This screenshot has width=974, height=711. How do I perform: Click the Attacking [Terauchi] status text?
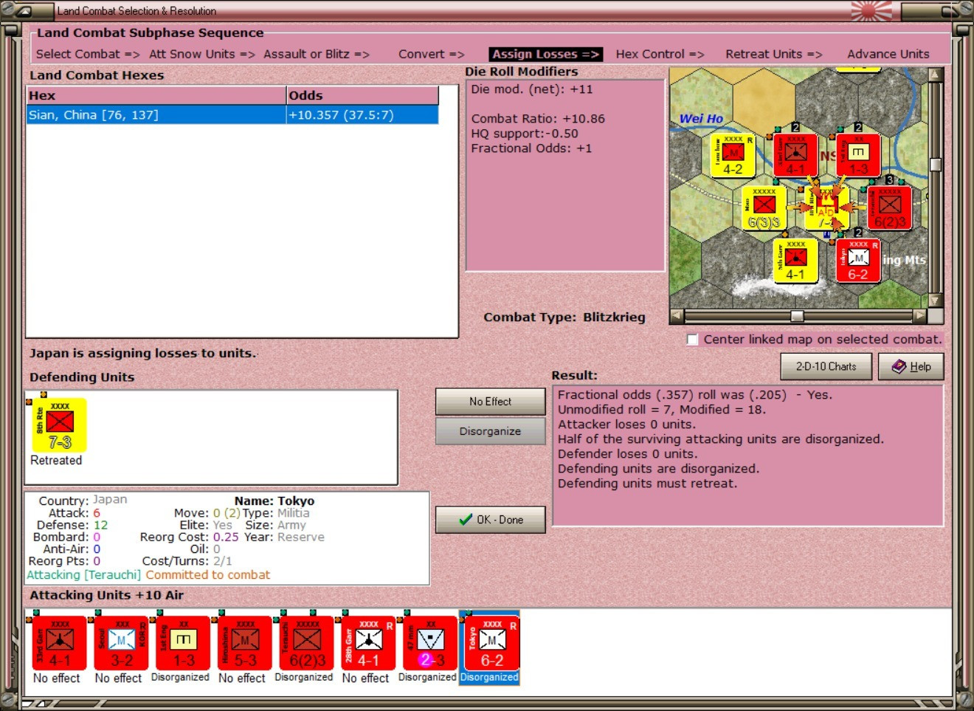[83, 575]
